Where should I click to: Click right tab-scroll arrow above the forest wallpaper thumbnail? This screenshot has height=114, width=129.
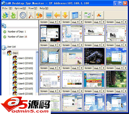pyautogui.click(x=126, y=68)
